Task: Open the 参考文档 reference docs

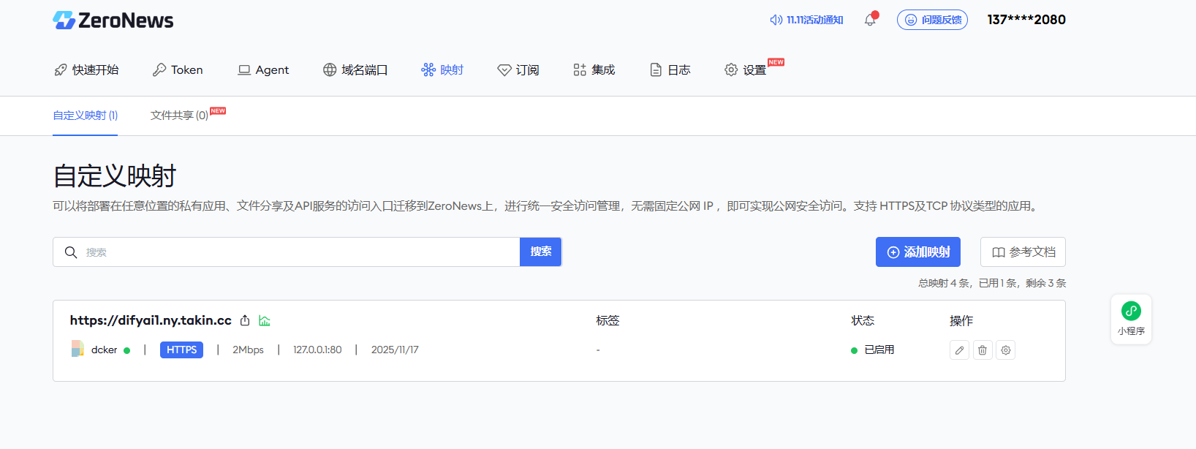Action: tap(1023, 252)
